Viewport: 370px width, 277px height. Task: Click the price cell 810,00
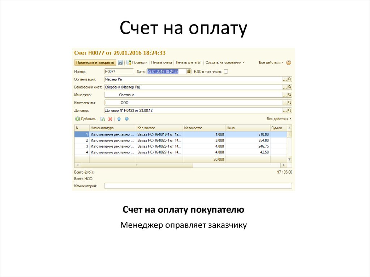pos(248,134)
